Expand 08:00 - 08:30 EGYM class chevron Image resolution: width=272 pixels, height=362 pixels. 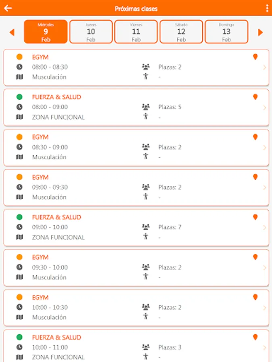[264, 67]
